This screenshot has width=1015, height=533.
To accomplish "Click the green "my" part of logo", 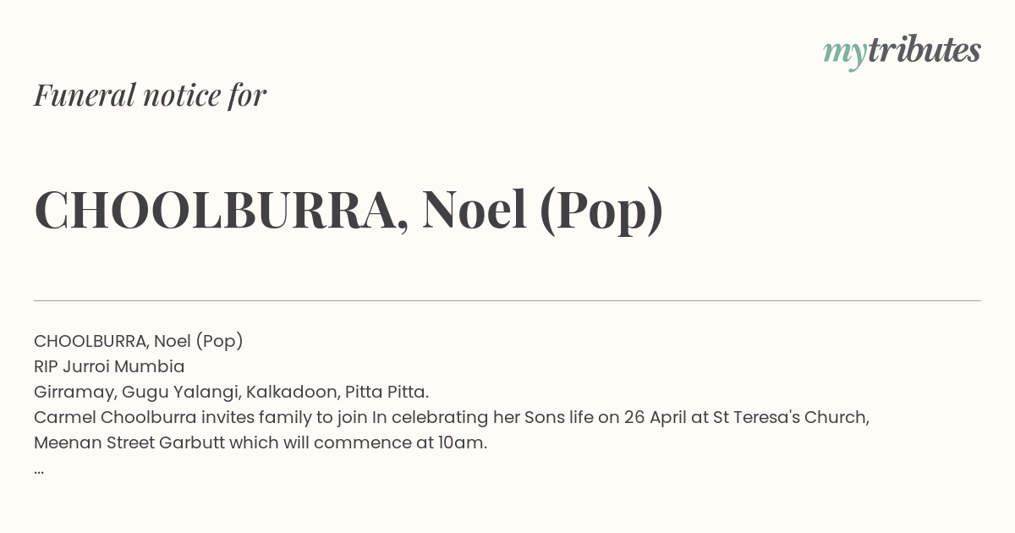I will 844,55.
